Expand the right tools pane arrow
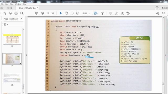 pyautogui.click(x=166, y=55)
